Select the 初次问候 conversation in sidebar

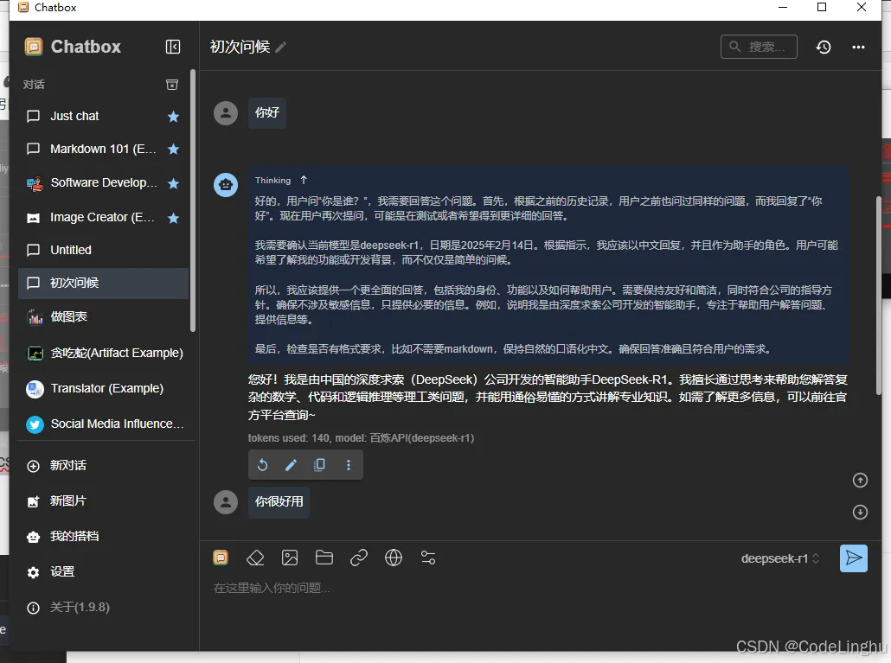(104, 283)
